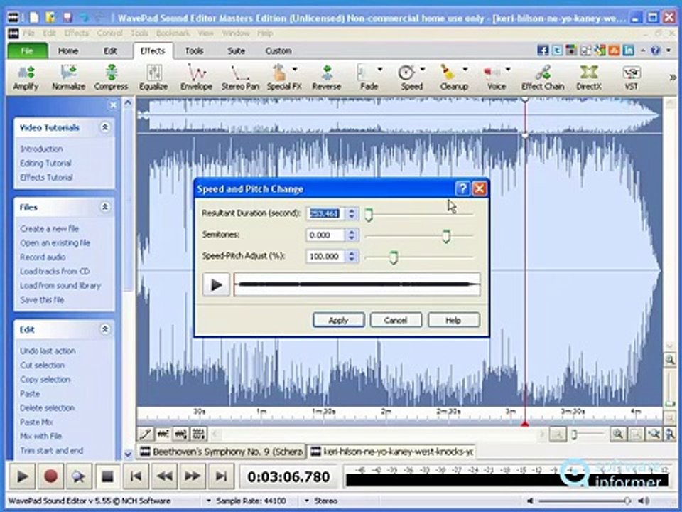Click the Cleanup tool icon
The image size is (682, 512).
pos(448,73)
